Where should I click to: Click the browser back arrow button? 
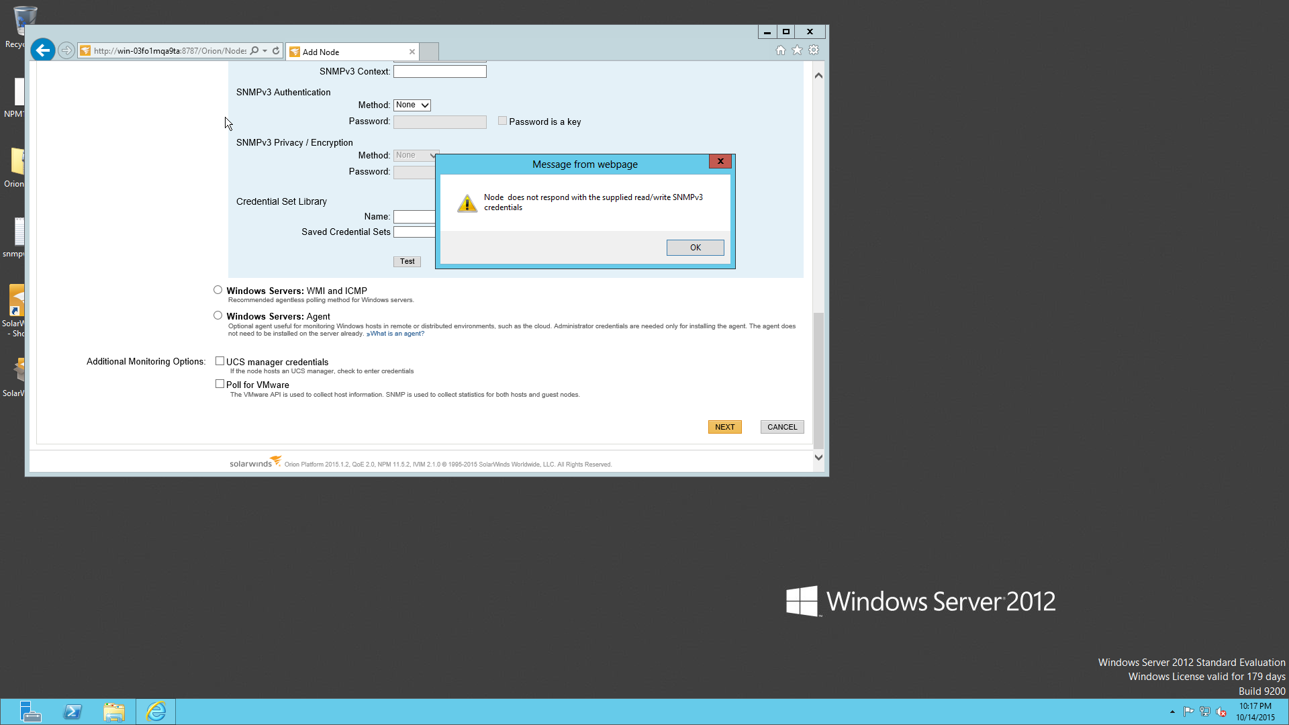(43, 50)
